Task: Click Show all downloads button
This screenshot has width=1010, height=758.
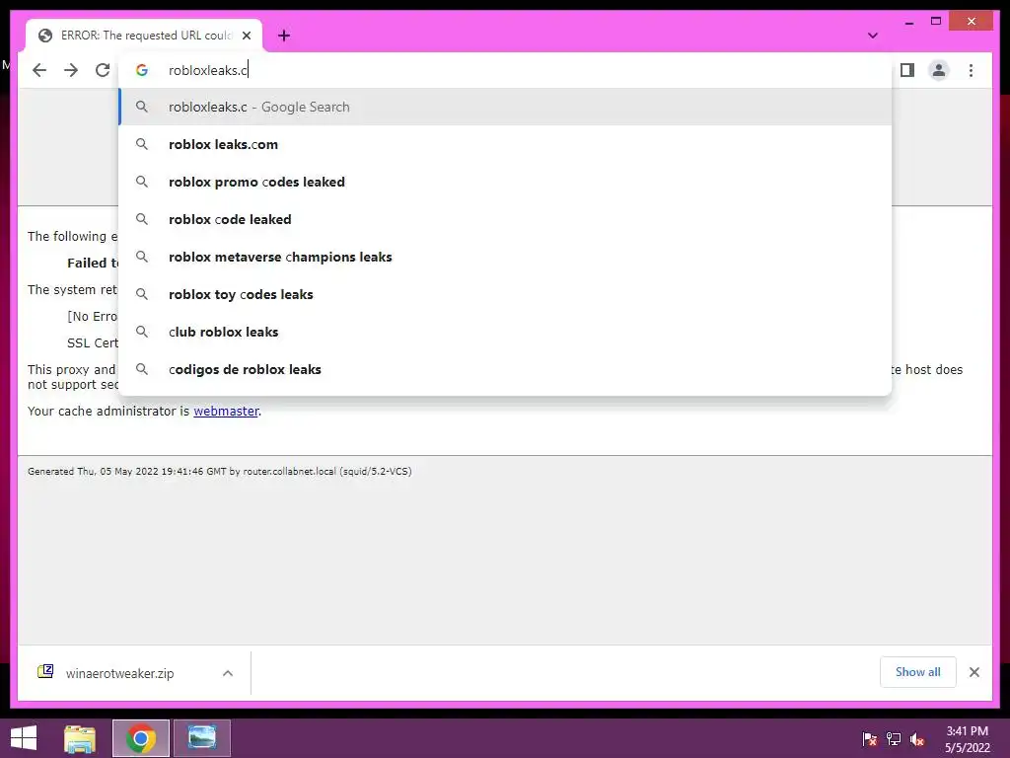Action: click(x=918, y=672)
